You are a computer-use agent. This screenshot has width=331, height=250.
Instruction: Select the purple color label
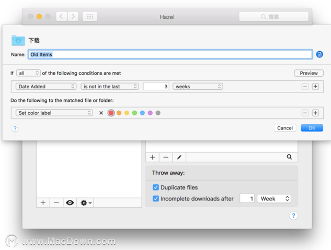[x=150, y=113]
